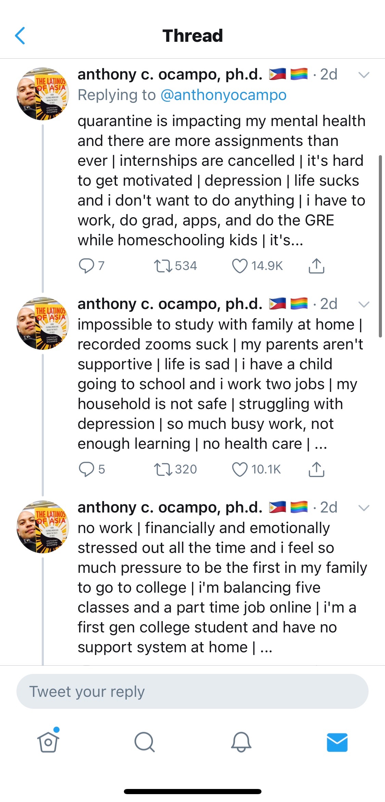Open the Notifications bell tab
The image size is (385, 802).
coord(241,742)
